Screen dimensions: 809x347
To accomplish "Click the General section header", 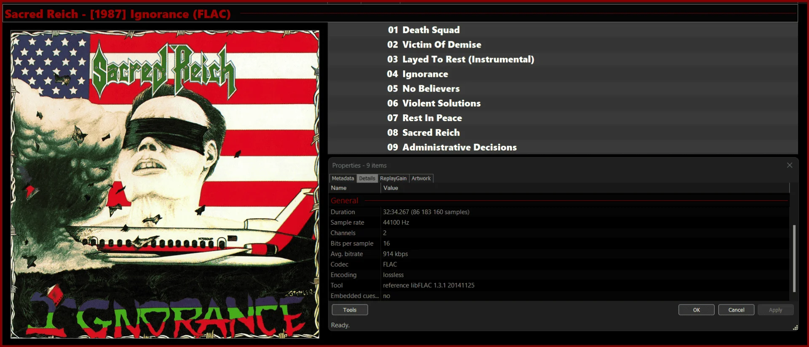I will pos(344,201).
